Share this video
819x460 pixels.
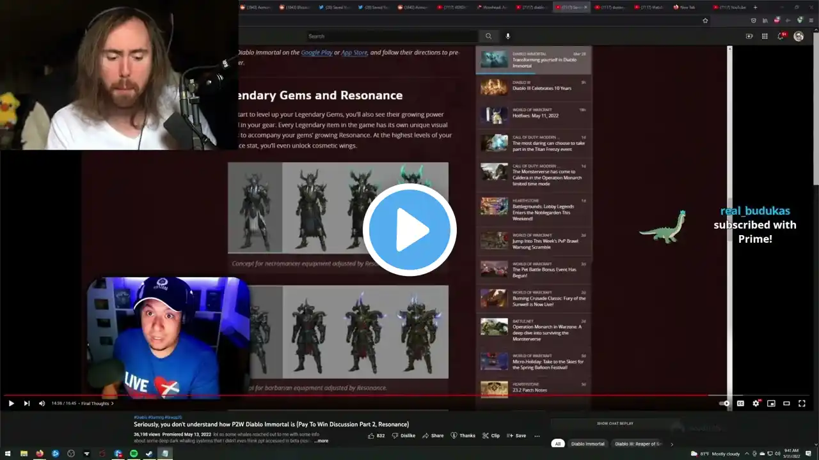433,436
